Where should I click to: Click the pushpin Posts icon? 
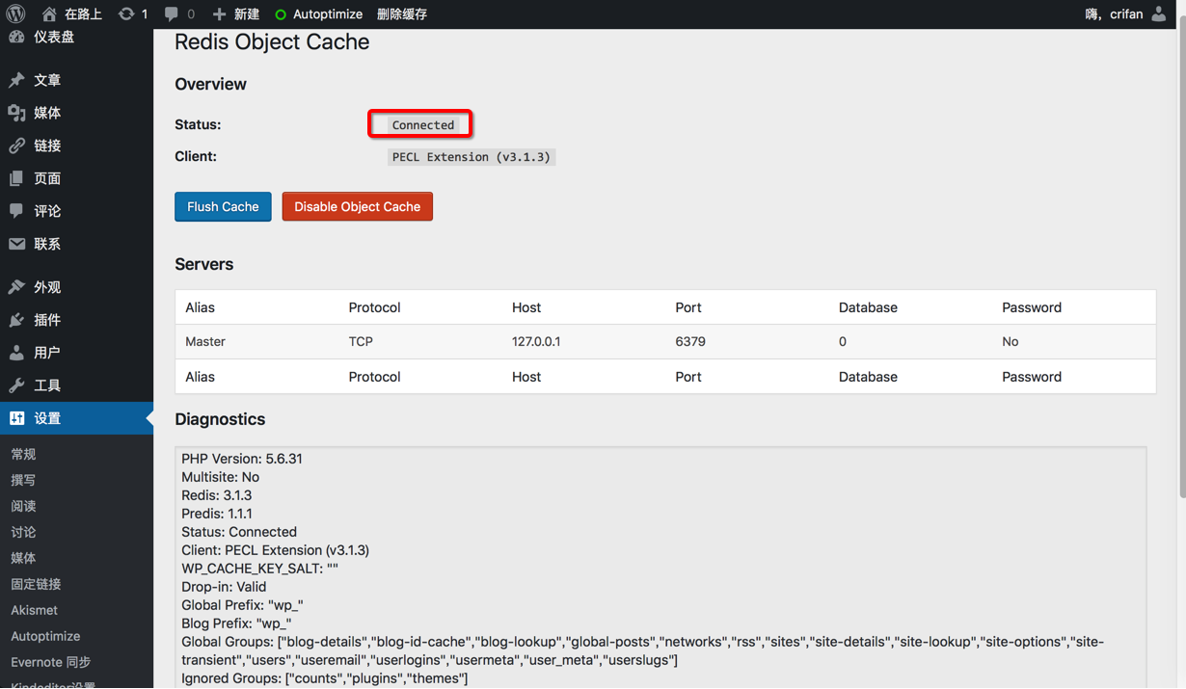[16, 80]
